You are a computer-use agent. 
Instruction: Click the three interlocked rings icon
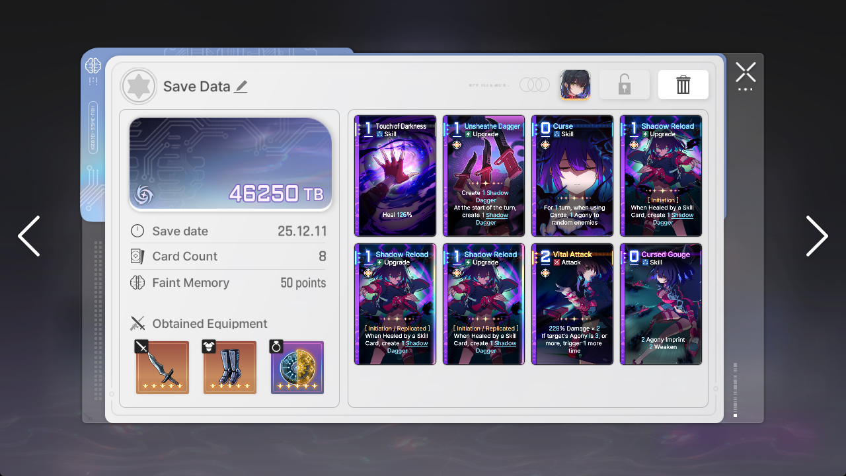[535, 85]
